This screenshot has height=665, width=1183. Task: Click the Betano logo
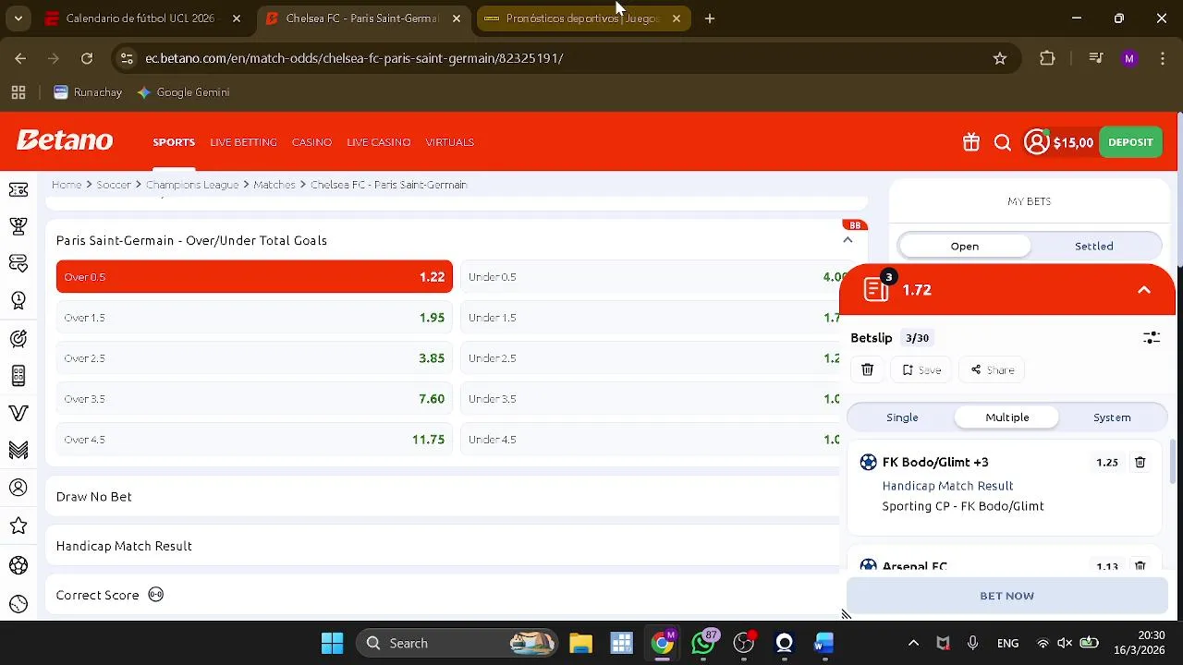(x=65, y=140)
